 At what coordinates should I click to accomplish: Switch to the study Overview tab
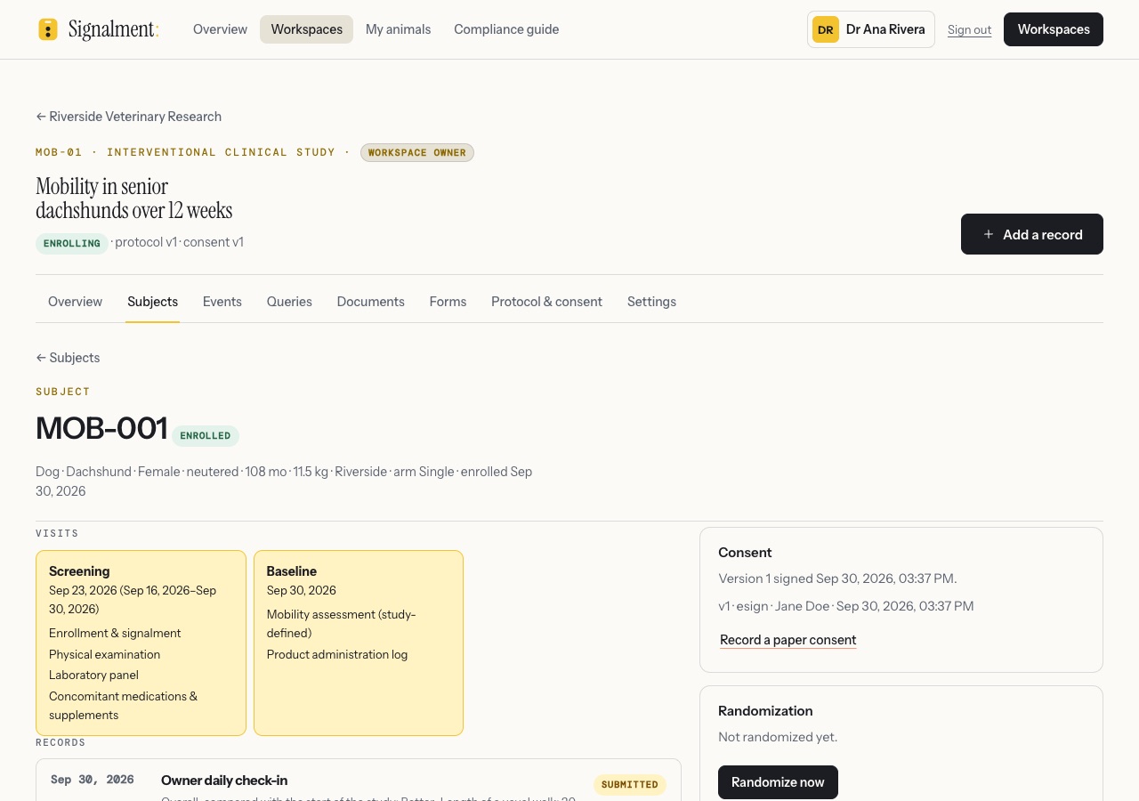click(75, 302)
